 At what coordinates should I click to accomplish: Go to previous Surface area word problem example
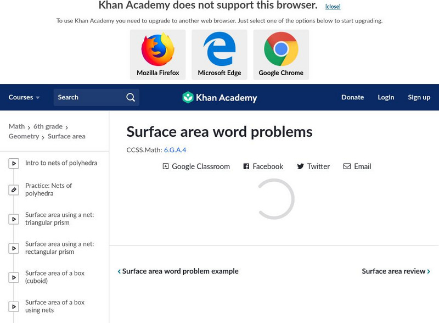[x=178, y=271]
